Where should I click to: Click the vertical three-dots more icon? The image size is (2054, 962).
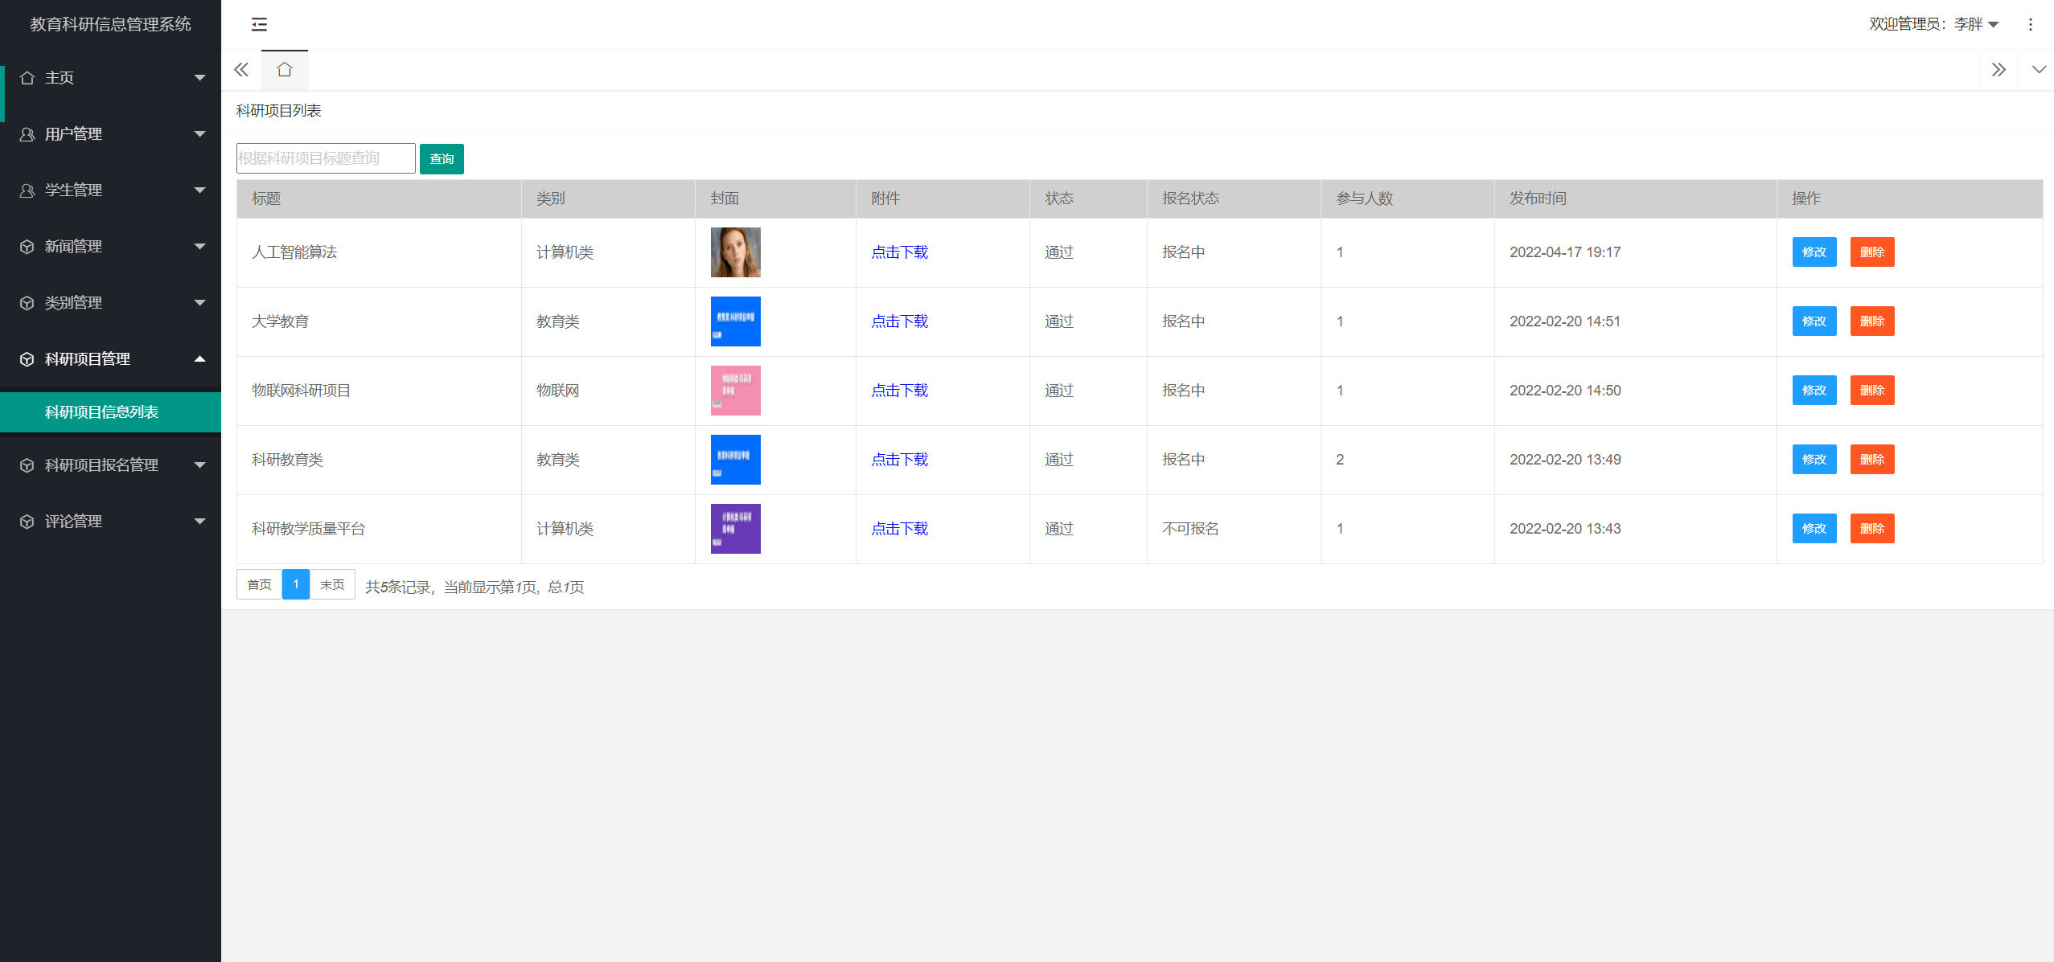pyautogui.click(x=2030, y=24)
